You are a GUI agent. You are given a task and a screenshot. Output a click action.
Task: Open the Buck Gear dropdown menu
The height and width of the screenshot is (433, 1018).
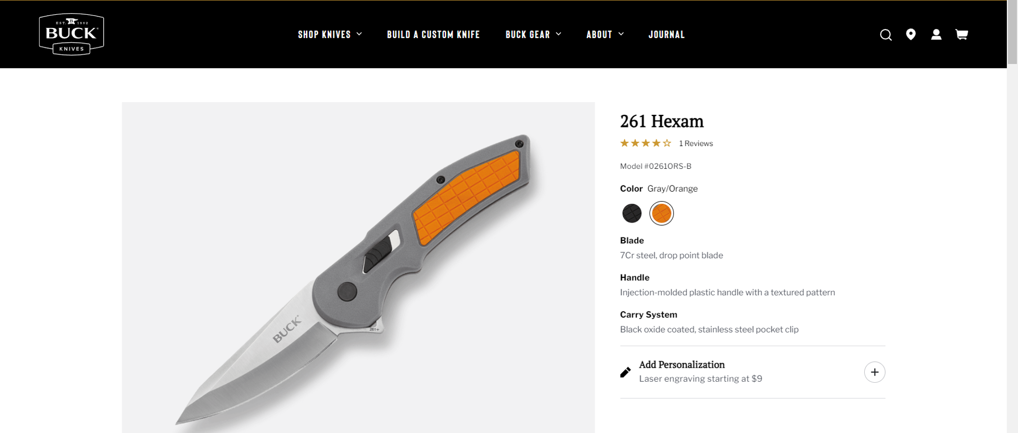click(x=533, y=35)
